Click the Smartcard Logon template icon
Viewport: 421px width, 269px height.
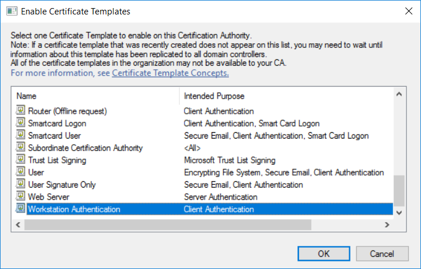pos(20,123)
